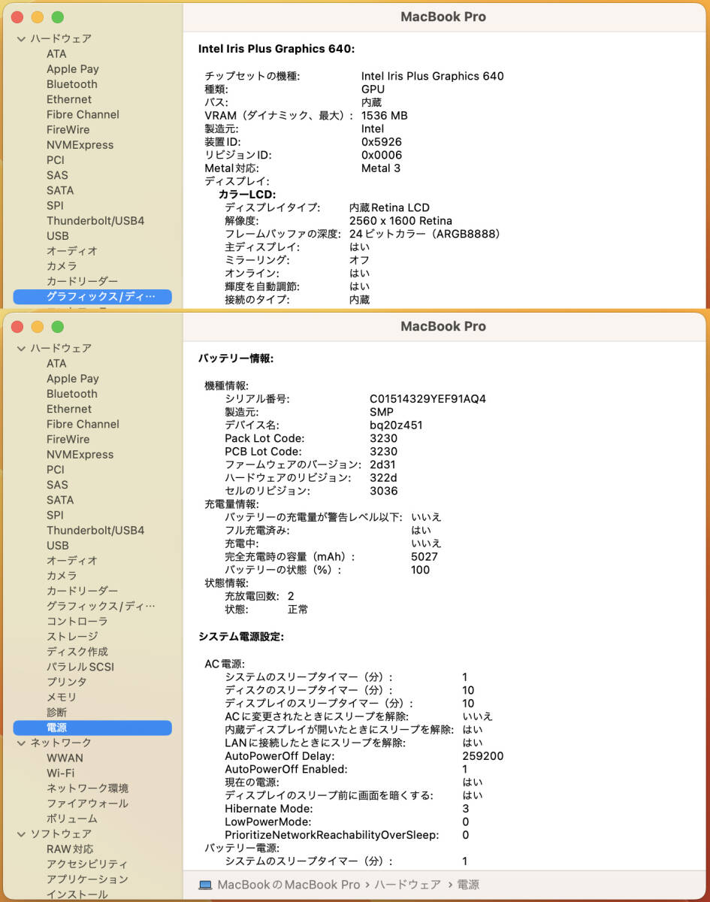Select SATA in top window sidebar
Image resolution: width=710 pixels, height=902 pixels.
60,190
